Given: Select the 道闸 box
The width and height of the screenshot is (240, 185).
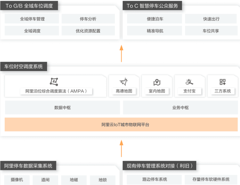Looking at the screenshot, I should pos(45,180).
